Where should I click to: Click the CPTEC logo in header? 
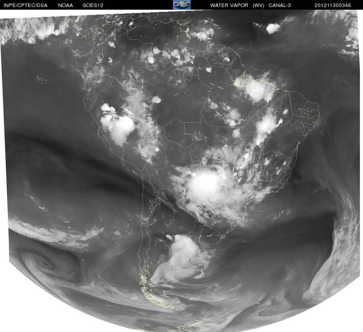182,5
